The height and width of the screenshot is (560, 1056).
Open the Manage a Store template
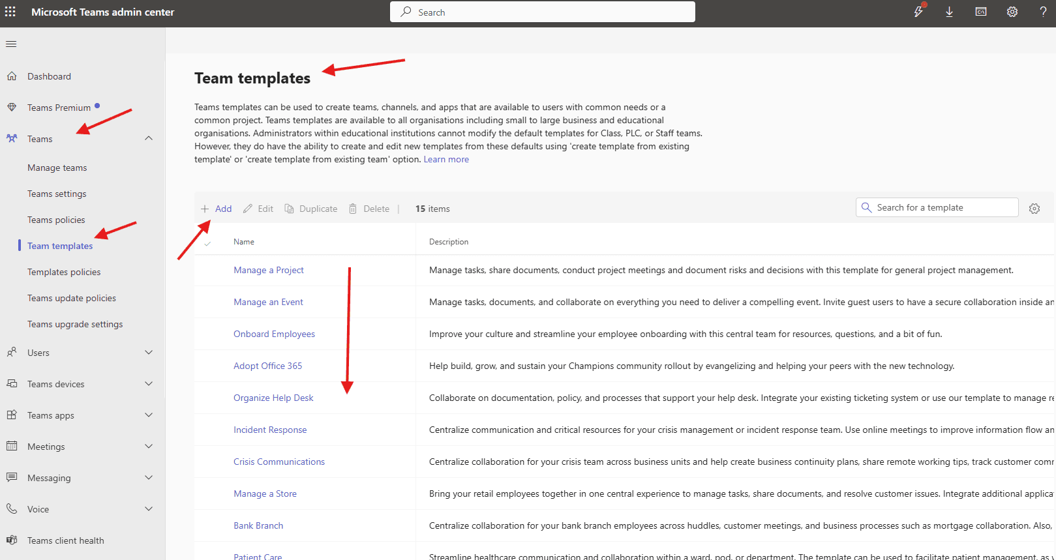(265, 494)
